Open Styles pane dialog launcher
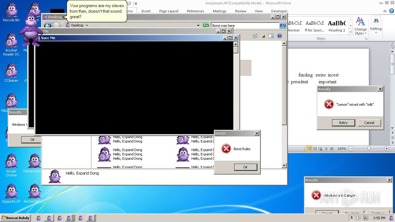Screen dimensions: 395x222 [x=366, y=39]
